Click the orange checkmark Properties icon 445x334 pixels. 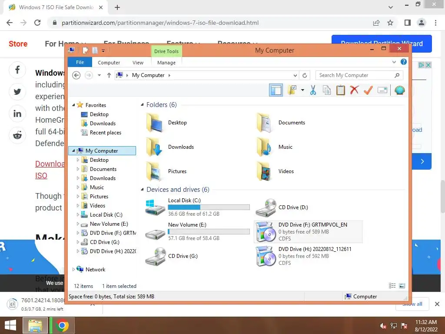368,90
